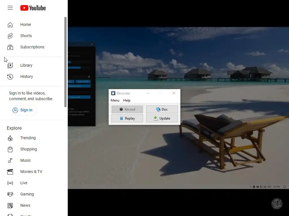
Task: Open News category
Action: point(25,206)
